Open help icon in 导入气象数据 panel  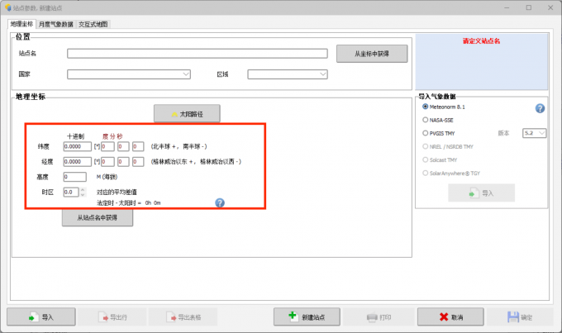540,108
